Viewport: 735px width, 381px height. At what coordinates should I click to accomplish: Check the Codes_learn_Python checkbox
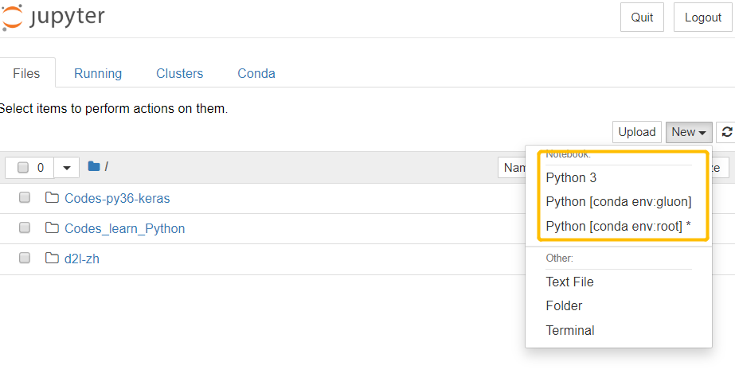(x=25, y=228)
